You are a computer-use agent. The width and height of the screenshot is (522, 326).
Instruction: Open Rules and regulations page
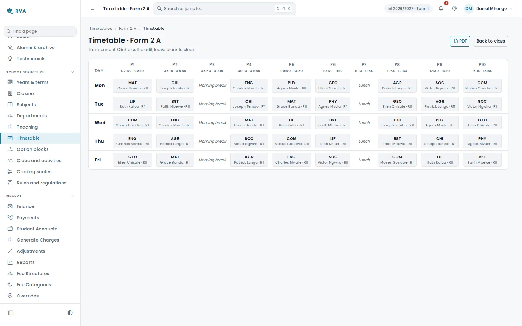[40, 183]
